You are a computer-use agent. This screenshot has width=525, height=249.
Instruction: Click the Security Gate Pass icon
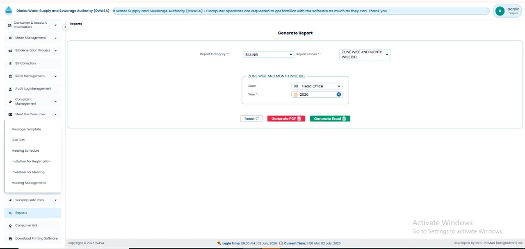(x=10, y=200)
